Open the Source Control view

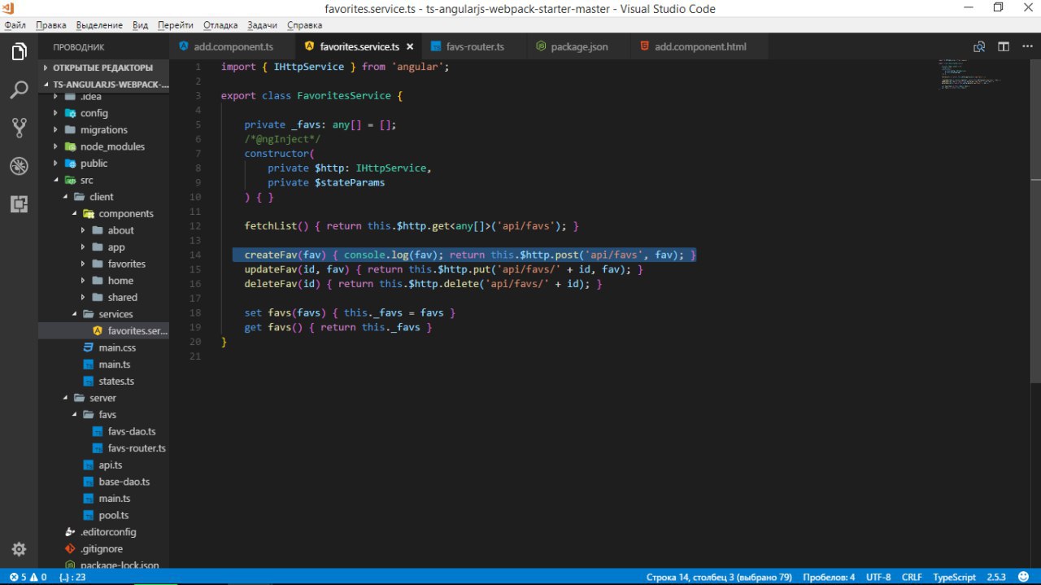click(x=19, y=128)
